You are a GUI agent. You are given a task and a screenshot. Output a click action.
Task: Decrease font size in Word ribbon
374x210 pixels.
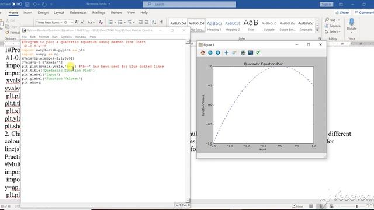(82, 22)
